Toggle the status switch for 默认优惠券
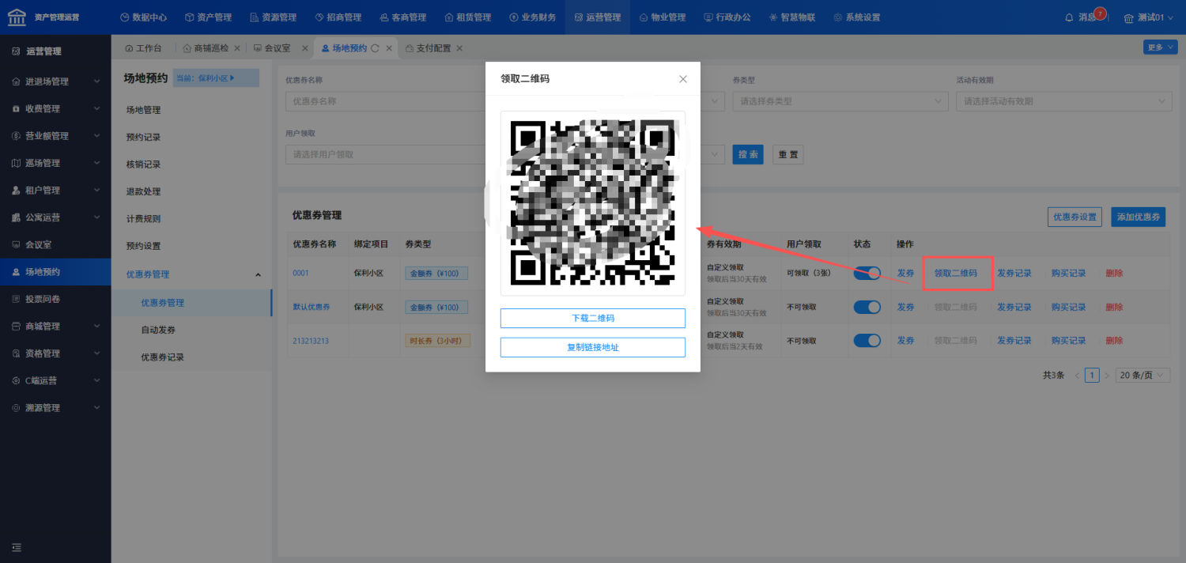1186x563 pixels. coord(867,307)
